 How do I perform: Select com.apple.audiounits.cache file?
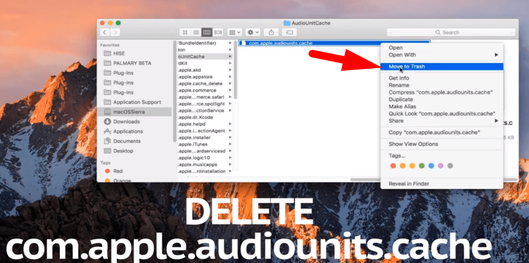[x=334, y=43]
